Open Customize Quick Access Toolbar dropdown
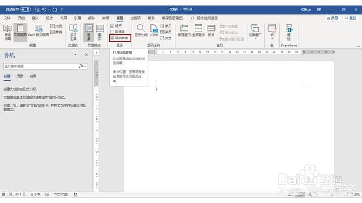The height and width of the screenshot is (203, 362). coord(62,10)
